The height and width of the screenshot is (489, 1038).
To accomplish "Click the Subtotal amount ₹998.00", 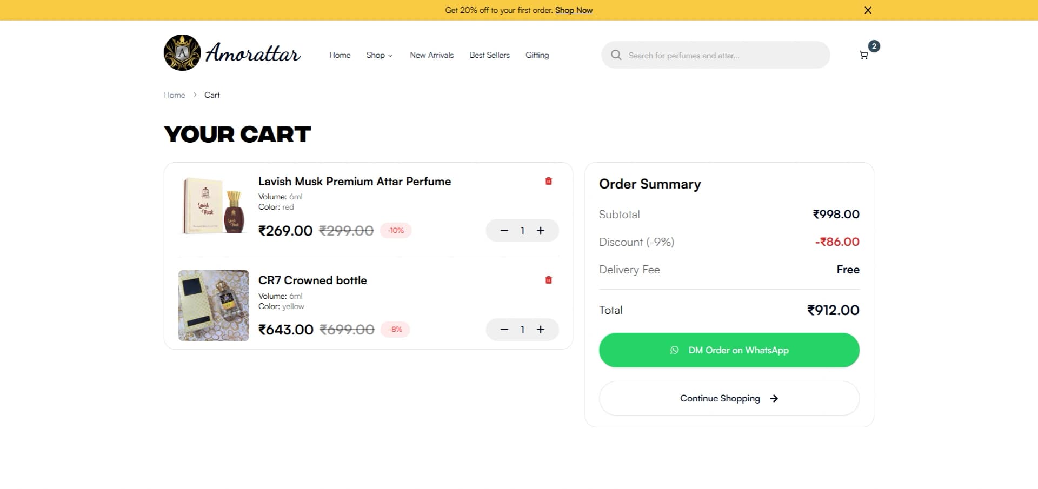I will (x=836, y=215).
